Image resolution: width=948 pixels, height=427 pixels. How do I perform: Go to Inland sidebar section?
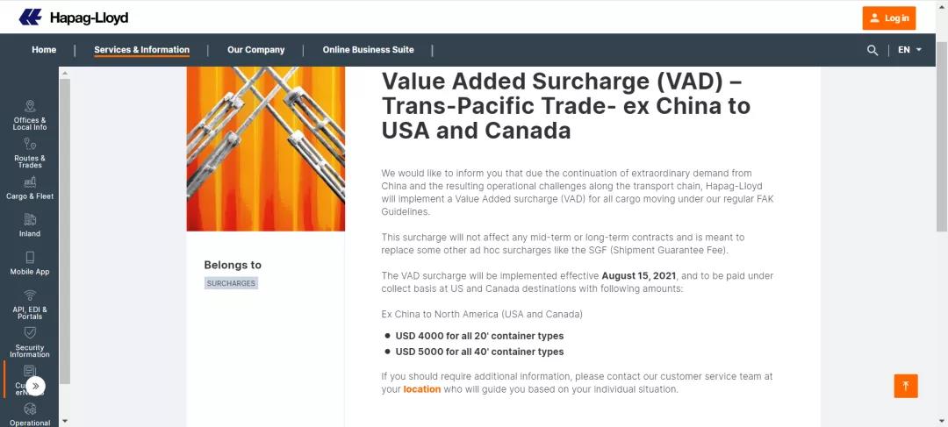tap(30, 221)
